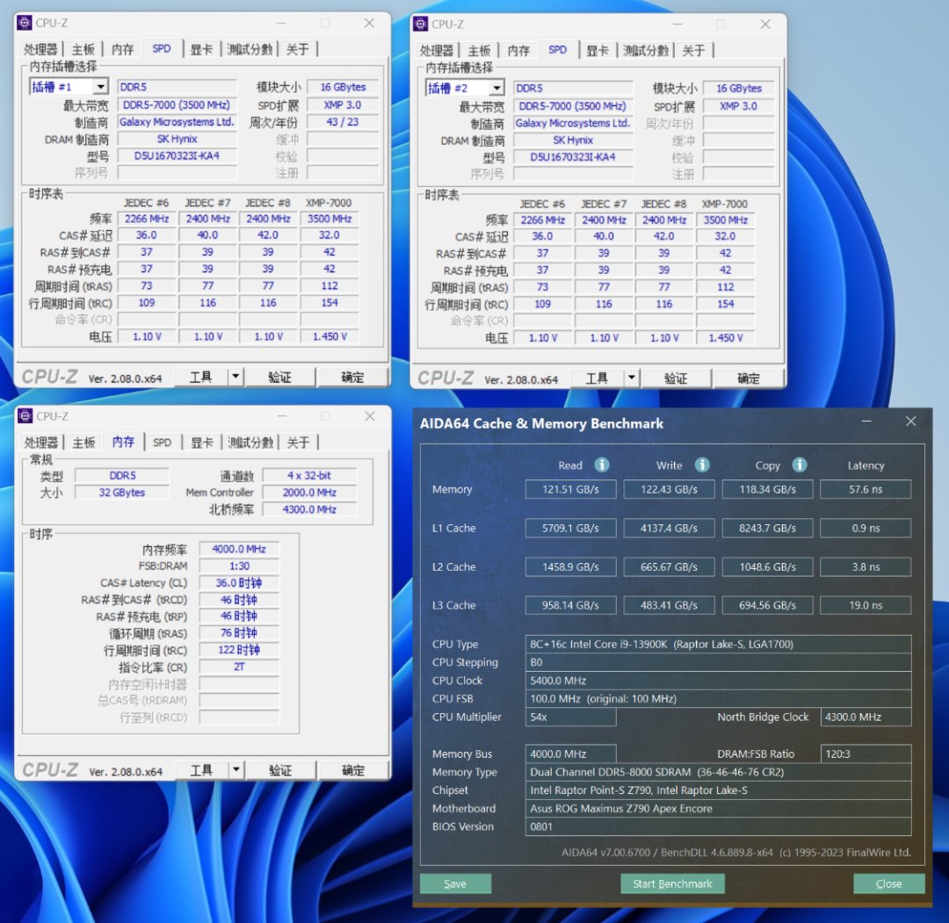Click Close button in AIDA64 benchmark
Image resolution: width=949 pixels, height=923 pixels.
(888, 883)
